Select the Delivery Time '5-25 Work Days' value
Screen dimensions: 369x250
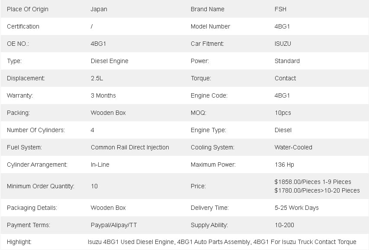point(296,208)
